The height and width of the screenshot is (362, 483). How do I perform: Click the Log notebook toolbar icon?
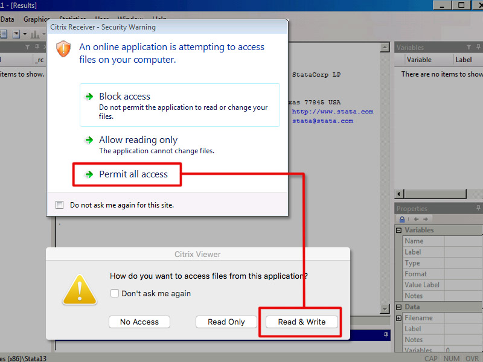4,34
